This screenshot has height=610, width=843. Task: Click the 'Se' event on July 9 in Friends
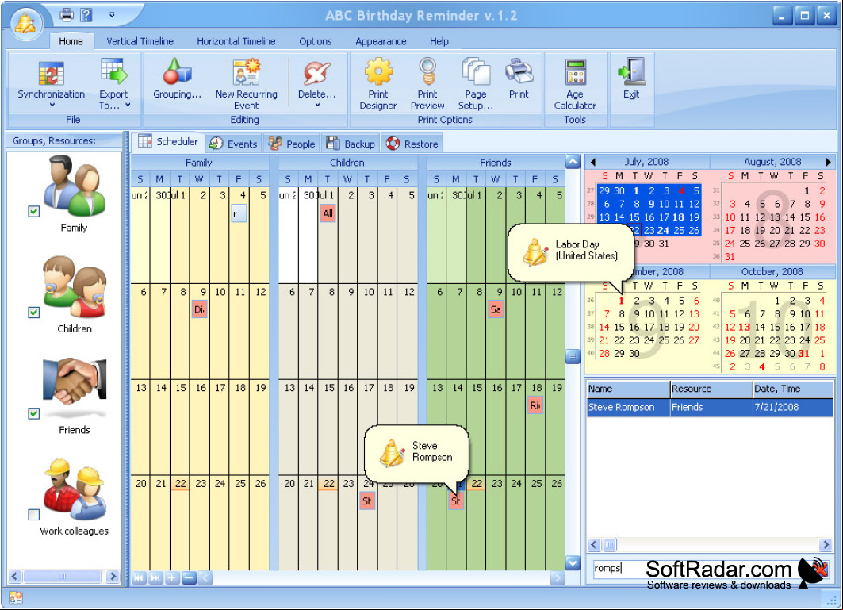(x=496, y=309)
